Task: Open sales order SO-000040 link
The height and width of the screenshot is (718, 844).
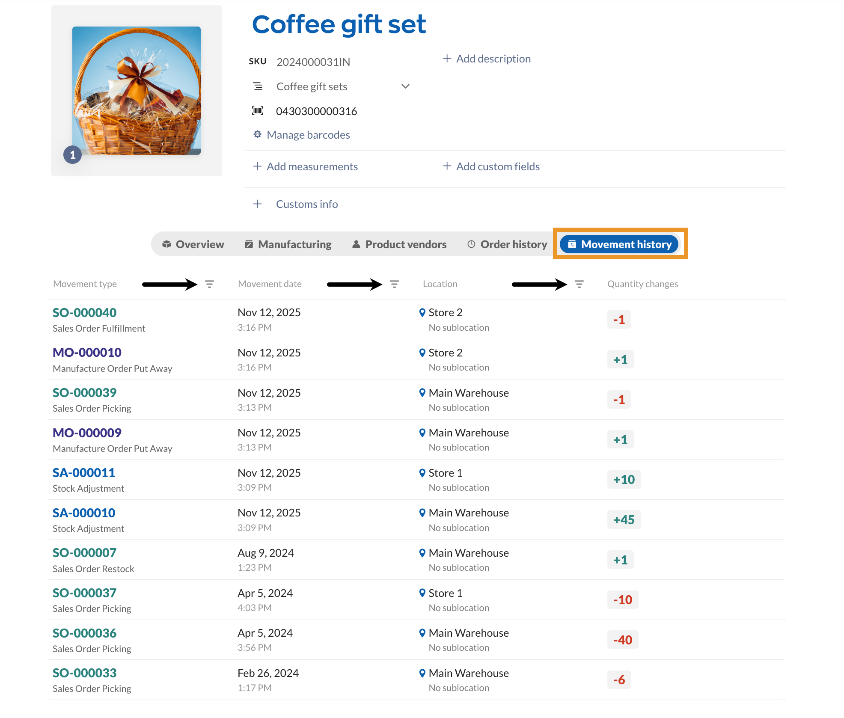Action: (x=84, y=313)
